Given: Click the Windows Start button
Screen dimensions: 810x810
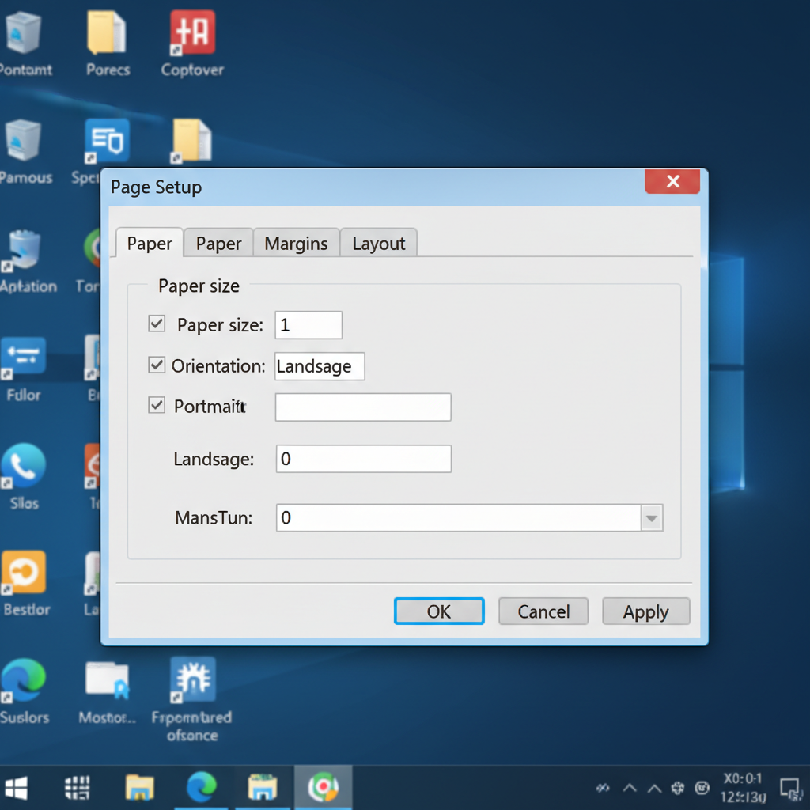Looking at the screenshot, I should point(16,788).
